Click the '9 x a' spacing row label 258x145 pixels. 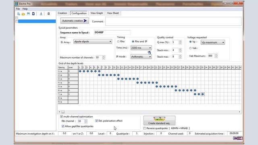coord(63,102)
